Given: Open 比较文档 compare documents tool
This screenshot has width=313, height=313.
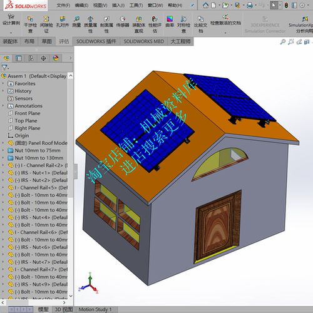Looking at the screenshot, I should coord(200,25).
